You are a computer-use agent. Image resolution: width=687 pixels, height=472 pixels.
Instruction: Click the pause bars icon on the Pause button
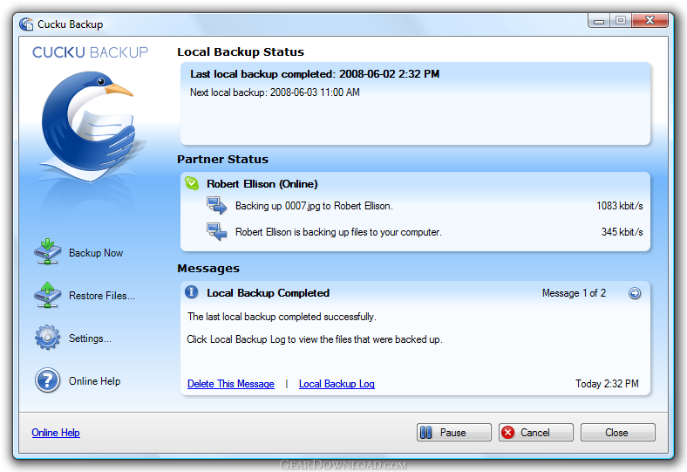425,433
